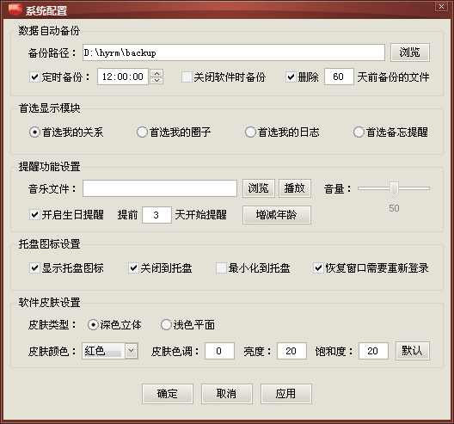
Task: Enable 关闭软件时备份 checkbox
Action: click(x=187, y=77)
